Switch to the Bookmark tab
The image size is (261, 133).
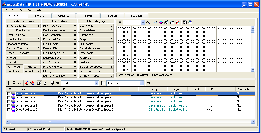pos(136,16)
